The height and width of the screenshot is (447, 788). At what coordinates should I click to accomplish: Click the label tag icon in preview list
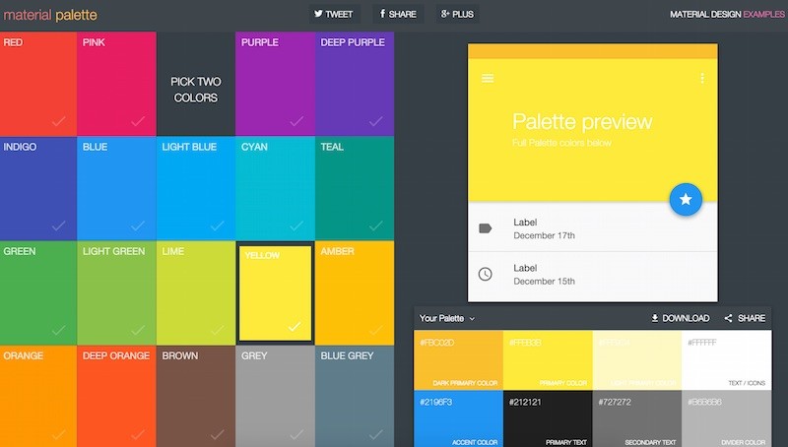[x=485, y=228]
